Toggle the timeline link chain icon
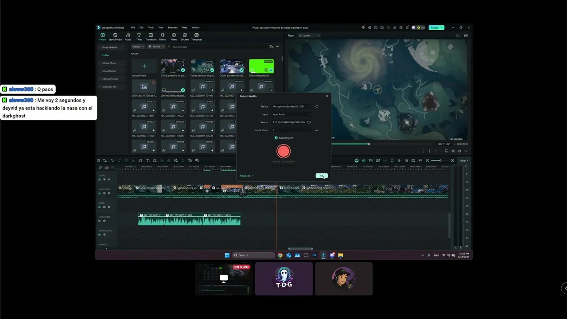This screenshot has width=567, height=319. pos(100,167)
